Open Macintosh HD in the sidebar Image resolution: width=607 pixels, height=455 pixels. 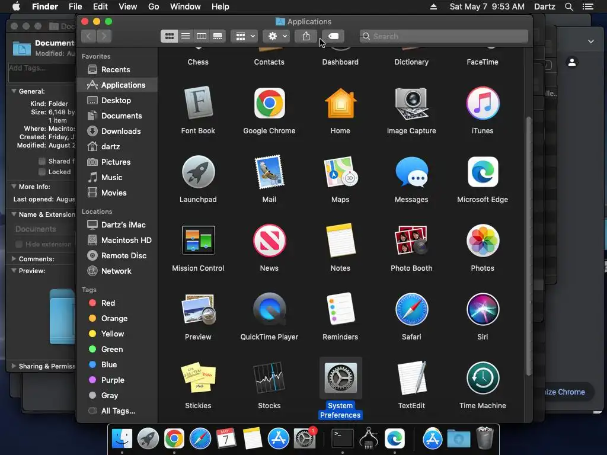click(117, 241)
